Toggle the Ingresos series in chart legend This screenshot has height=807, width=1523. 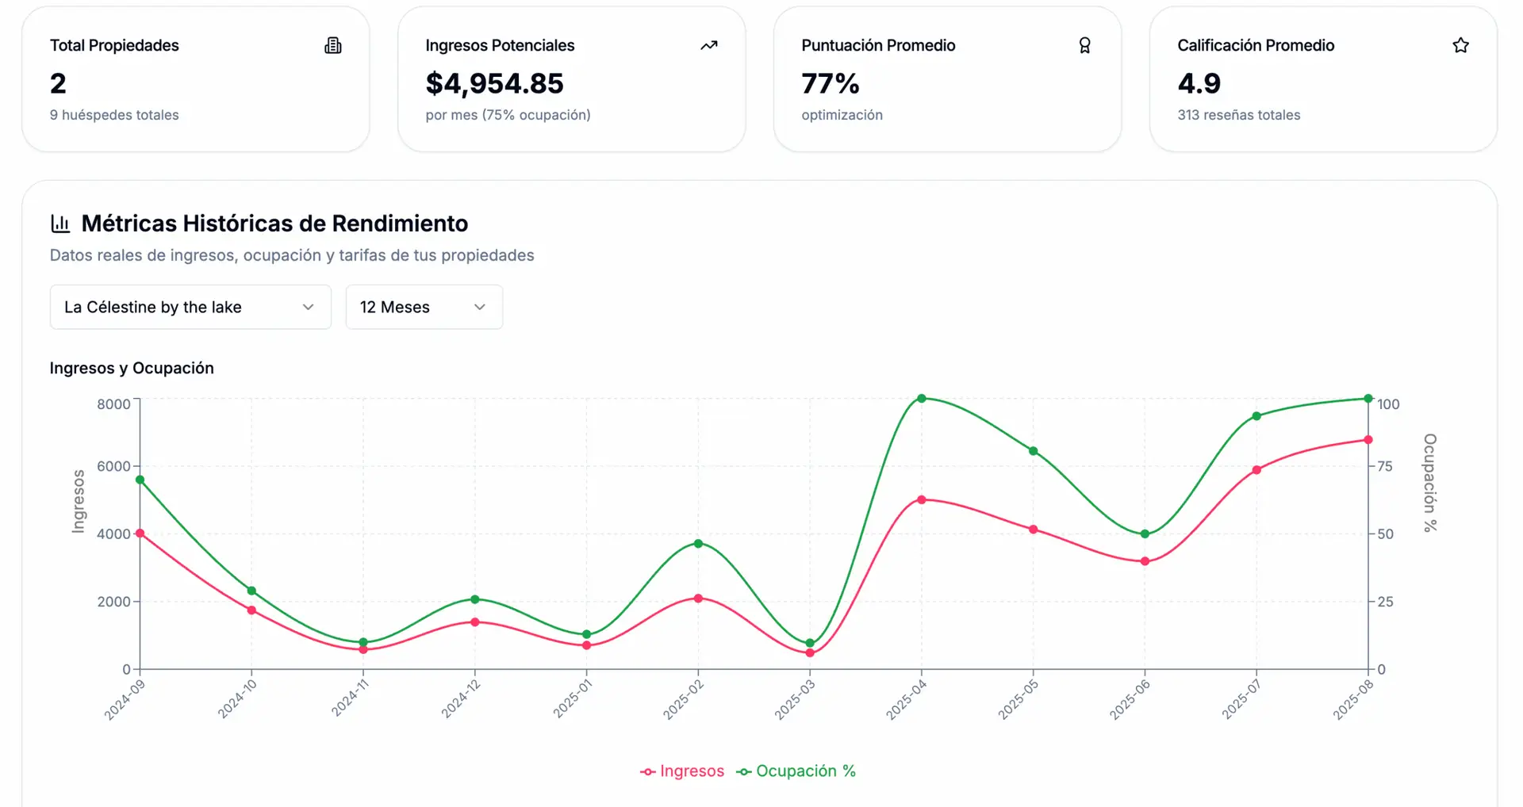[x=691, y=771]
